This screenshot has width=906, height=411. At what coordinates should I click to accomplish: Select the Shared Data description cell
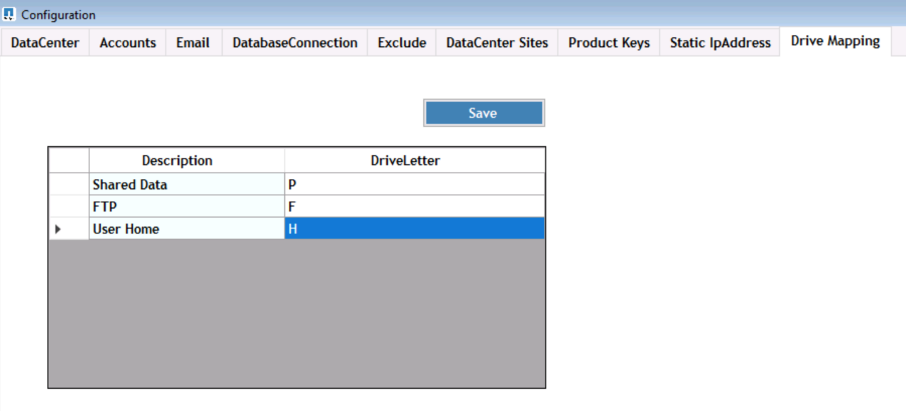pyautogui.click(x=187, y=185)
